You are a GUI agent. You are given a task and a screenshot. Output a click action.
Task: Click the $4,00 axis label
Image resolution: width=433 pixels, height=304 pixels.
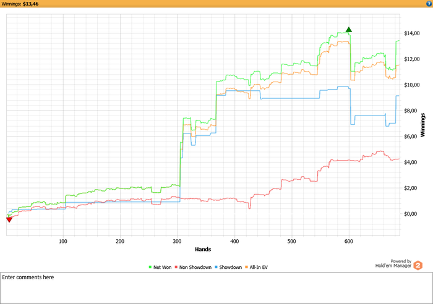coord(410,163)
